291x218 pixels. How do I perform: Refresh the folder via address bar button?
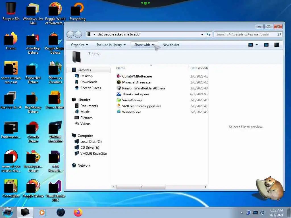(x=208, y=34)
